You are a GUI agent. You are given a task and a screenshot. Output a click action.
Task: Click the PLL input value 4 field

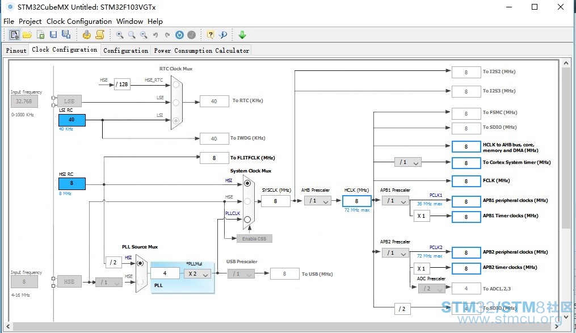(165, 273)
